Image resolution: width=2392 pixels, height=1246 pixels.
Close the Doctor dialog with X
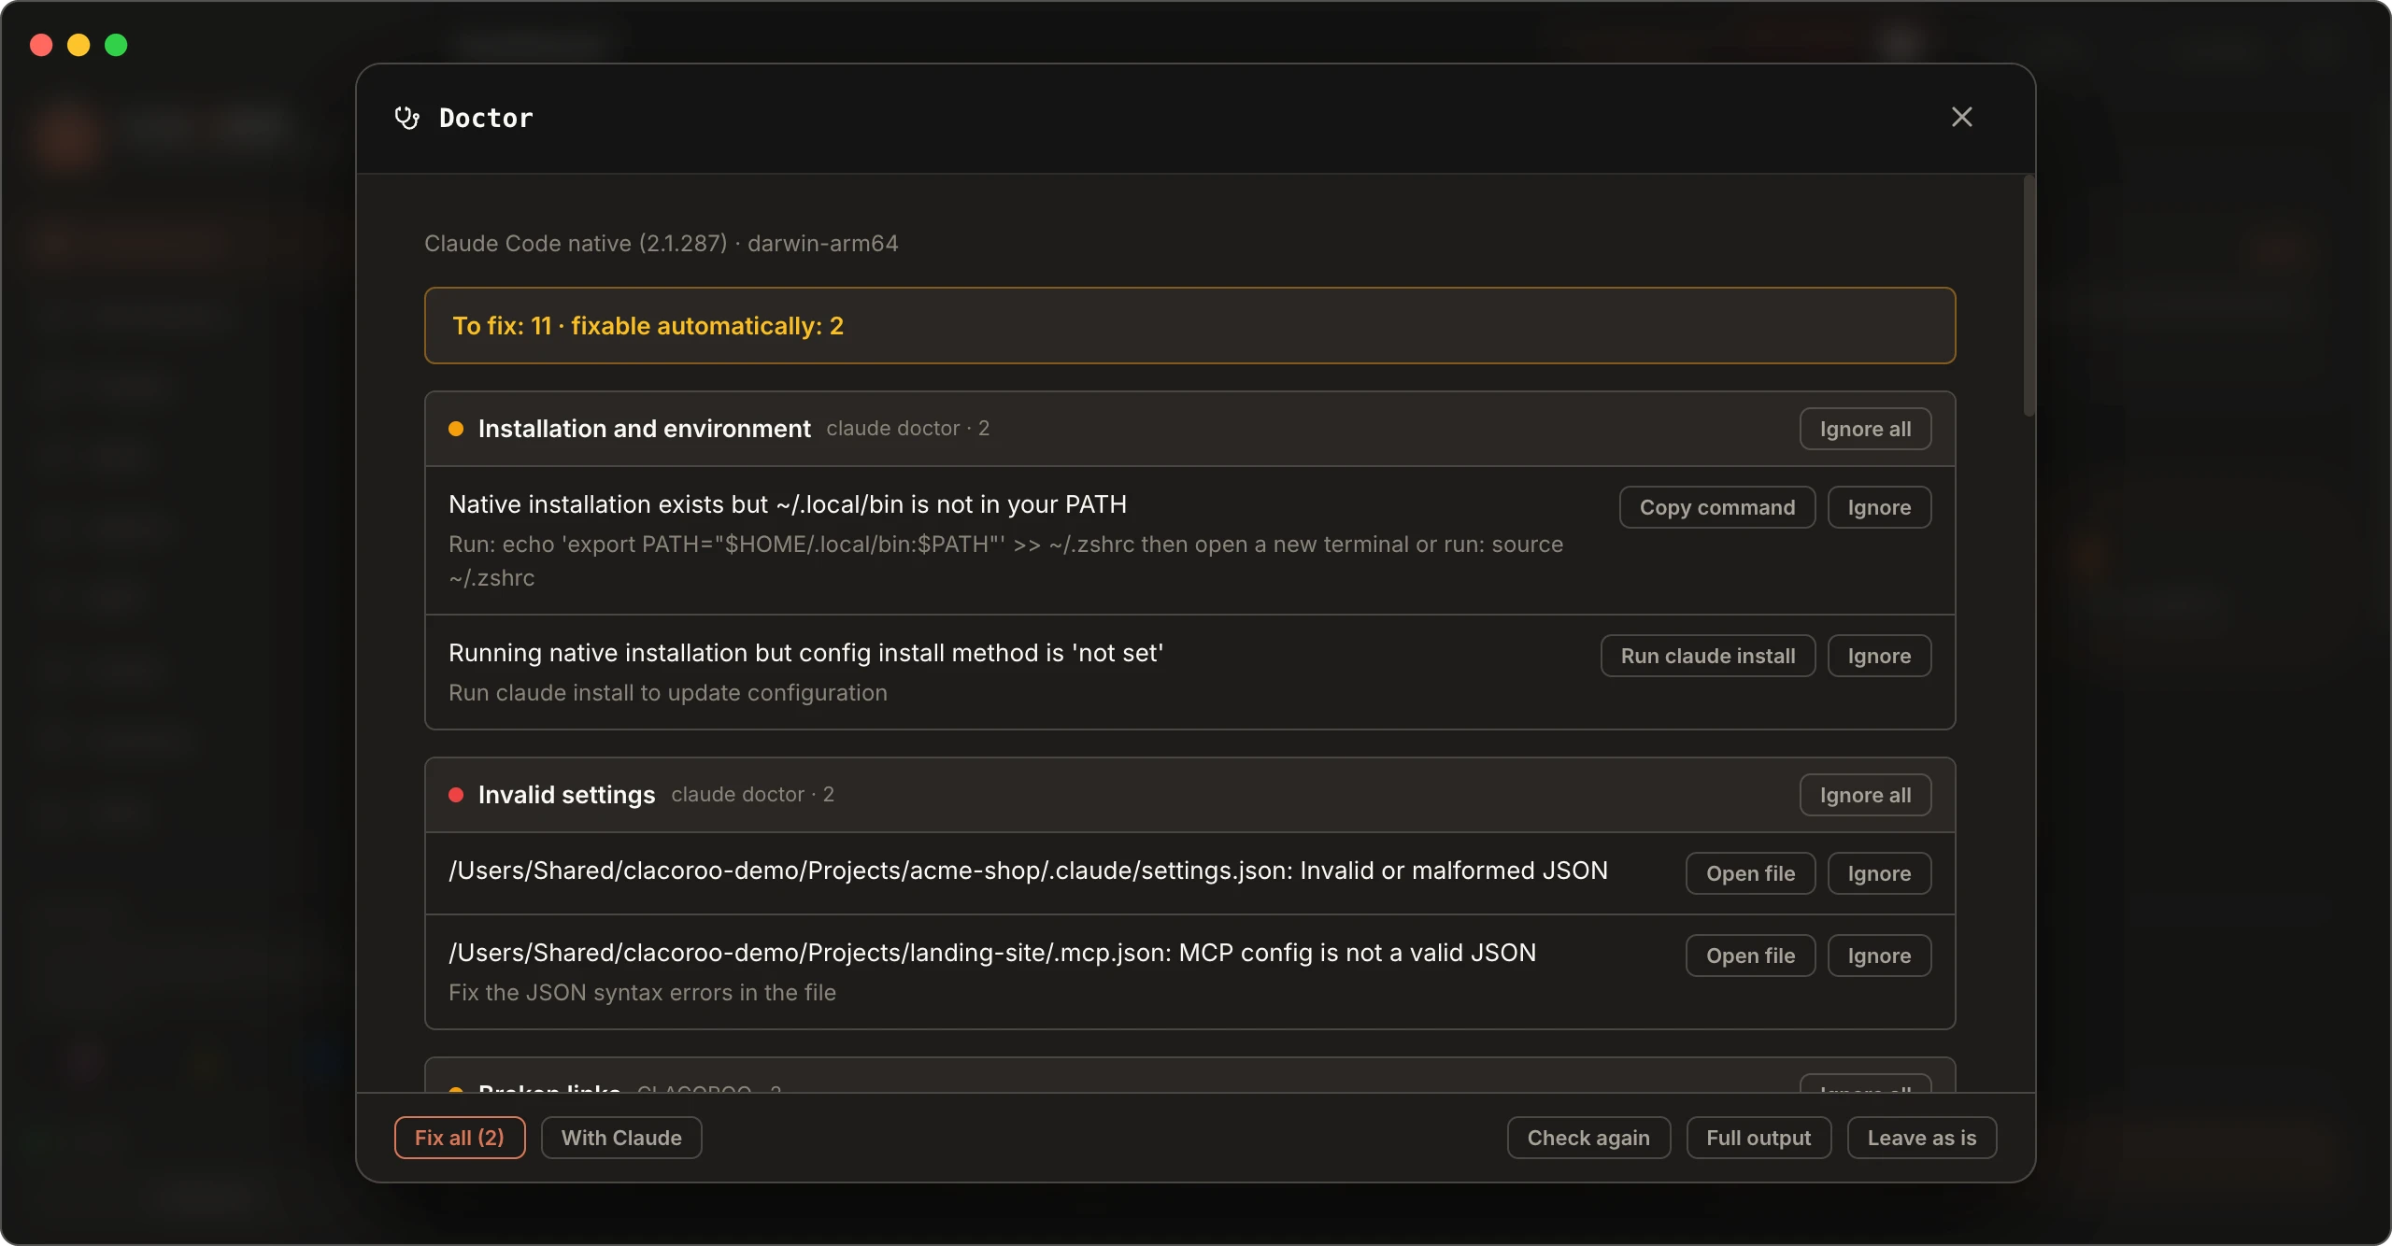(x=1961, y=117)
